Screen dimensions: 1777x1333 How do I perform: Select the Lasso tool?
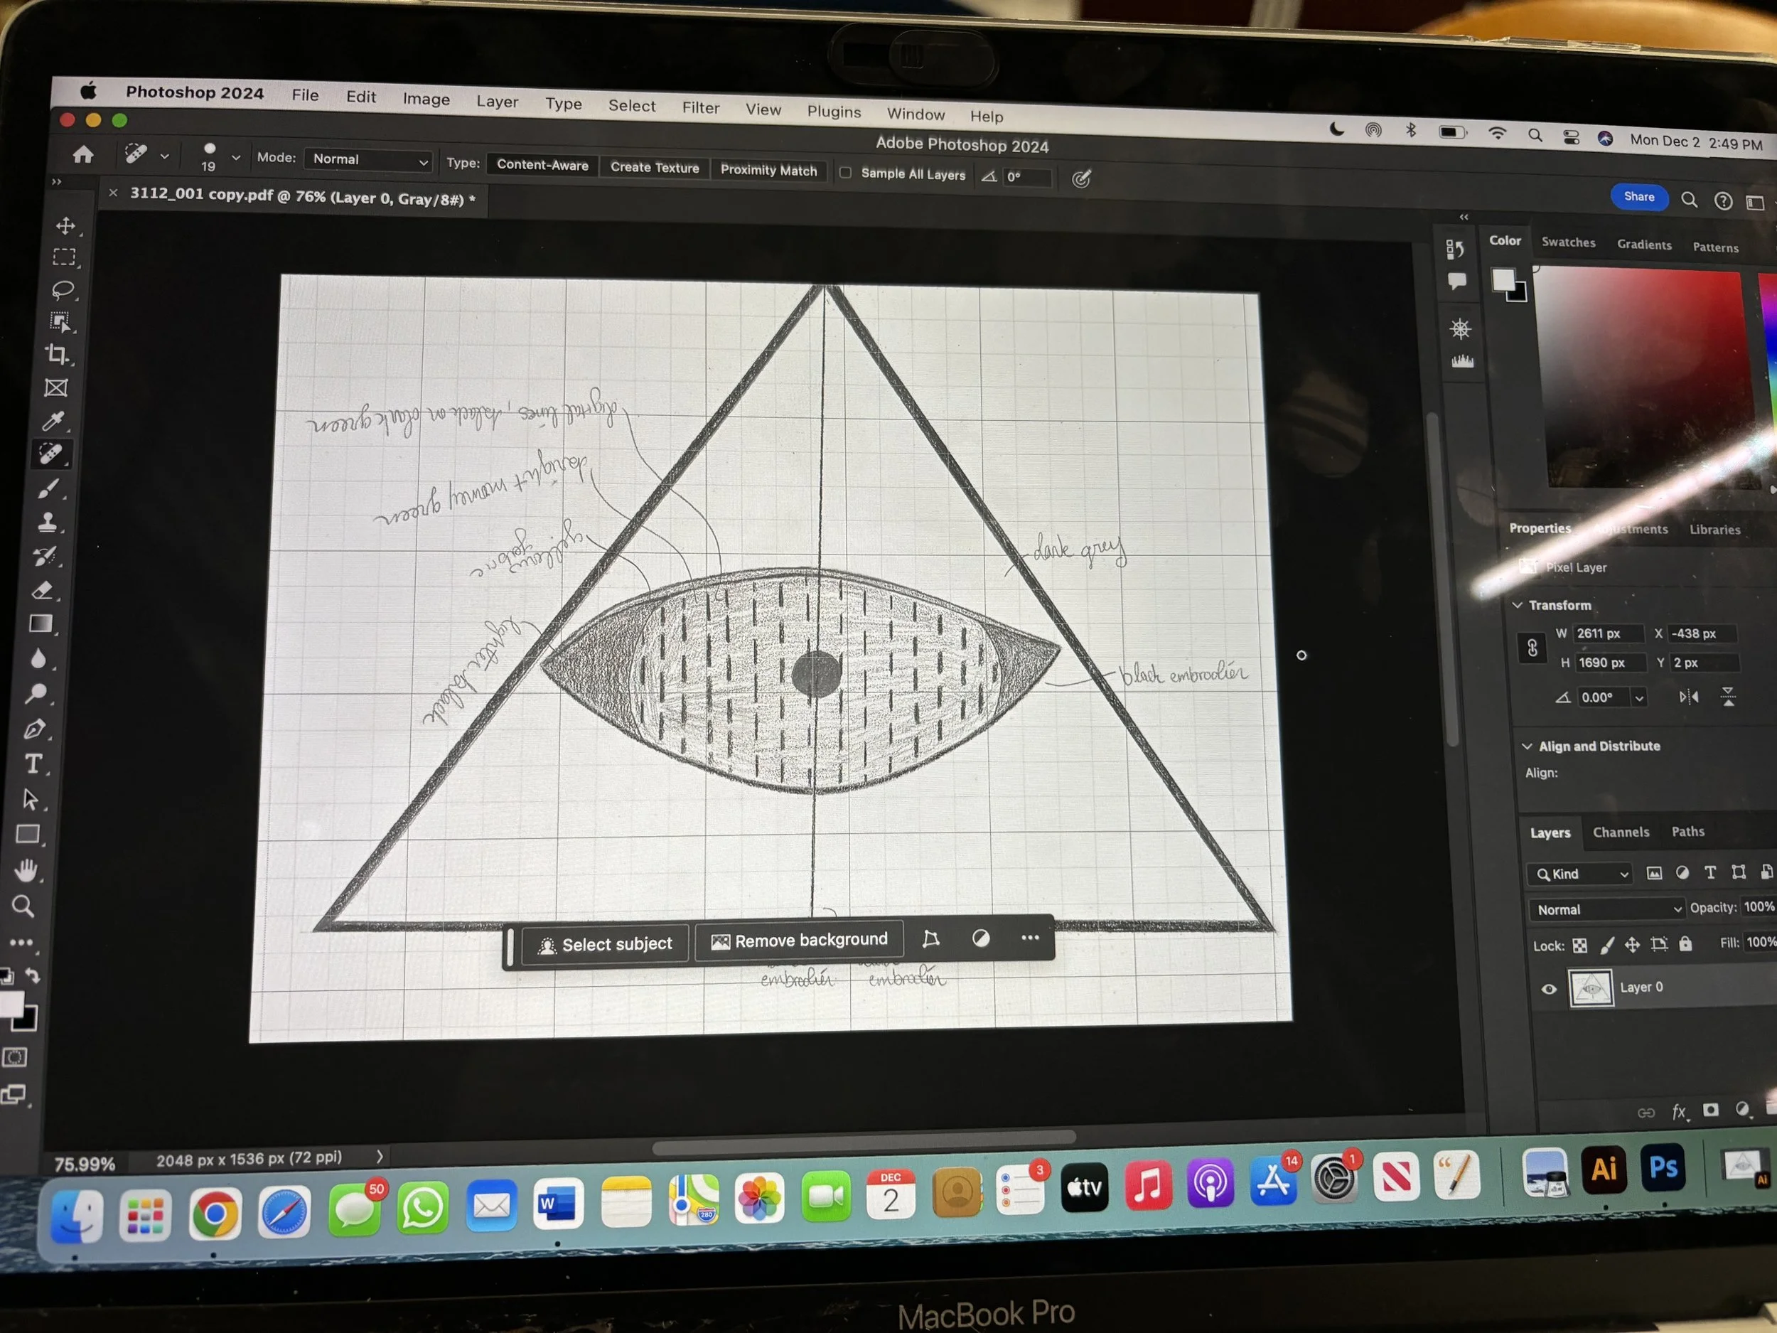63,289
